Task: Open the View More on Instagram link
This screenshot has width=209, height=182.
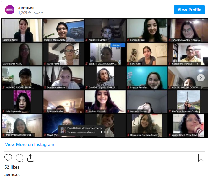Action: point(30,144)
